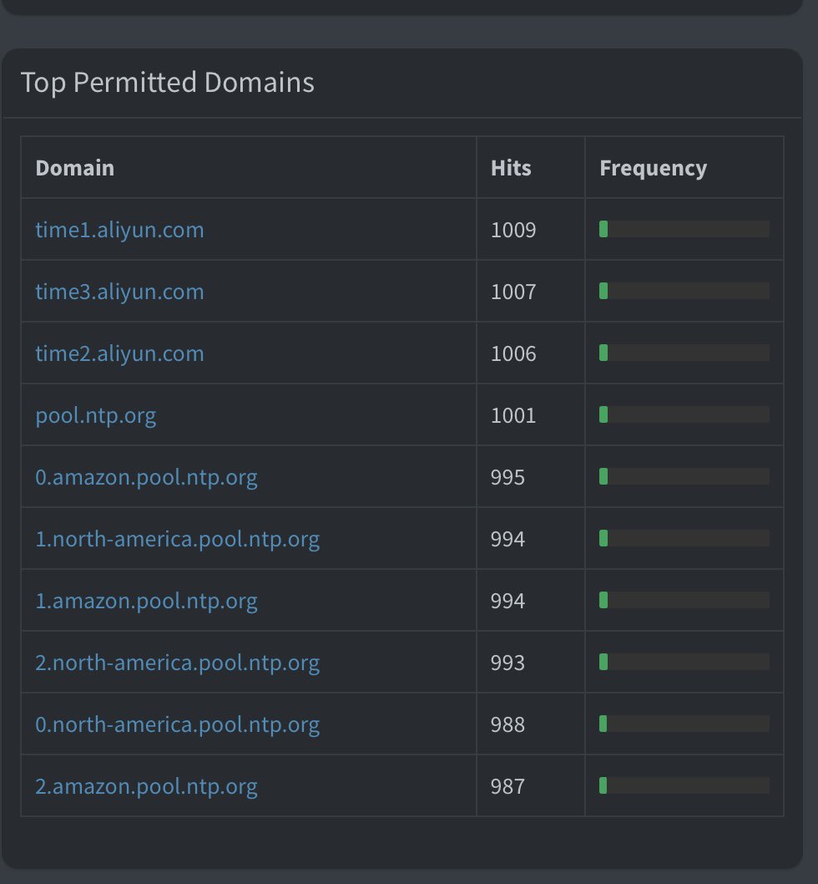Screen dimensions: 818x884
Task: Open the time2.aliyun.com domain link
Action: point(119,353)
